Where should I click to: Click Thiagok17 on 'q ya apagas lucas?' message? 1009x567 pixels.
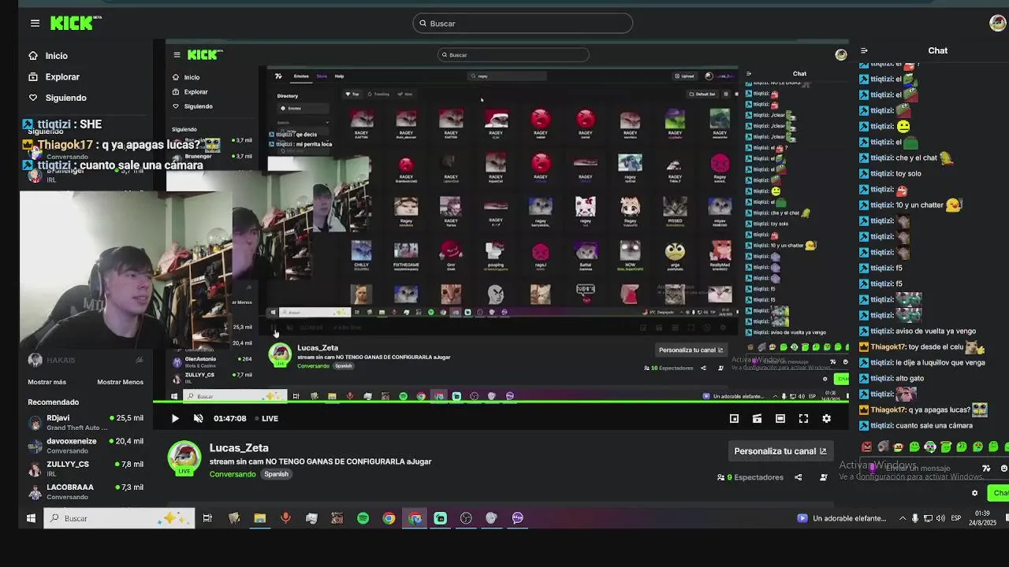coord(888,409)
